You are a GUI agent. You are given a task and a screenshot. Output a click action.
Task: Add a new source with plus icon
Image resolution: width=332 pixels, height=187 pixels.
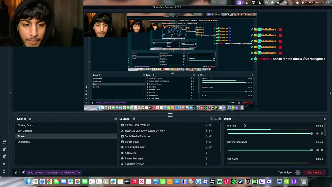[x=134, y=119]
